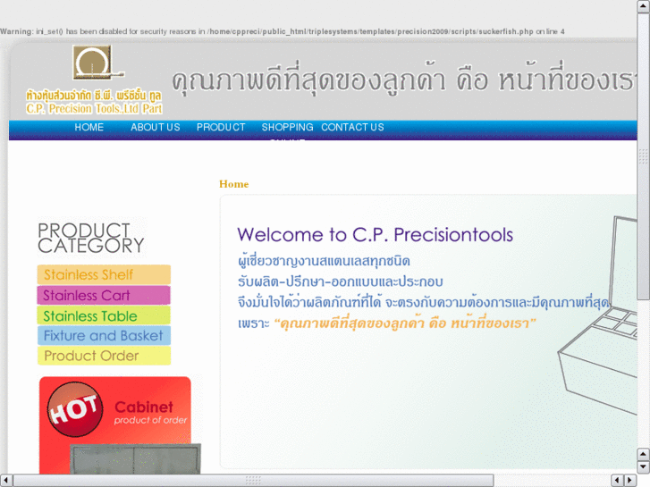Click the orange Thai quoted slogan line
The height and width of the screenshot is (487, 650).
pos(405,323)
